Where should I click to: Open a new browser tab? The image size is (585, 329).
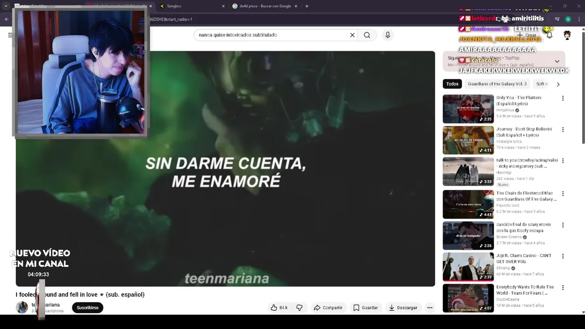tap(307, 6)
